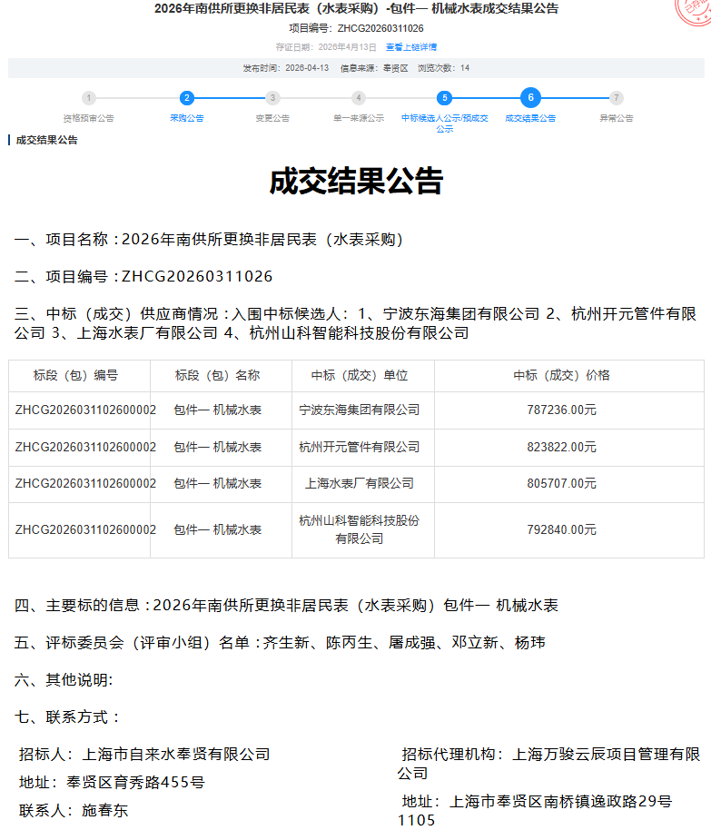Click the step 1 circle in the progress bar
The height and width of the screenshot is (830, 711).
coord(88,98)
